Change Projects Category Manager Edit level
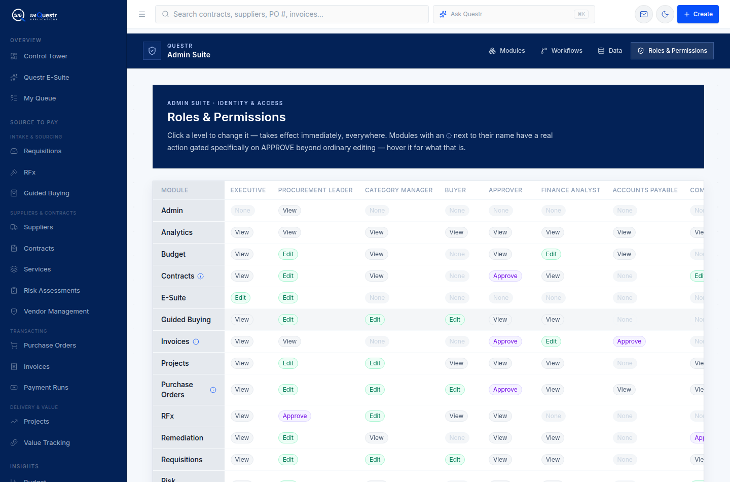Screen dimensions: 730x482 click(x=375, y=363)
